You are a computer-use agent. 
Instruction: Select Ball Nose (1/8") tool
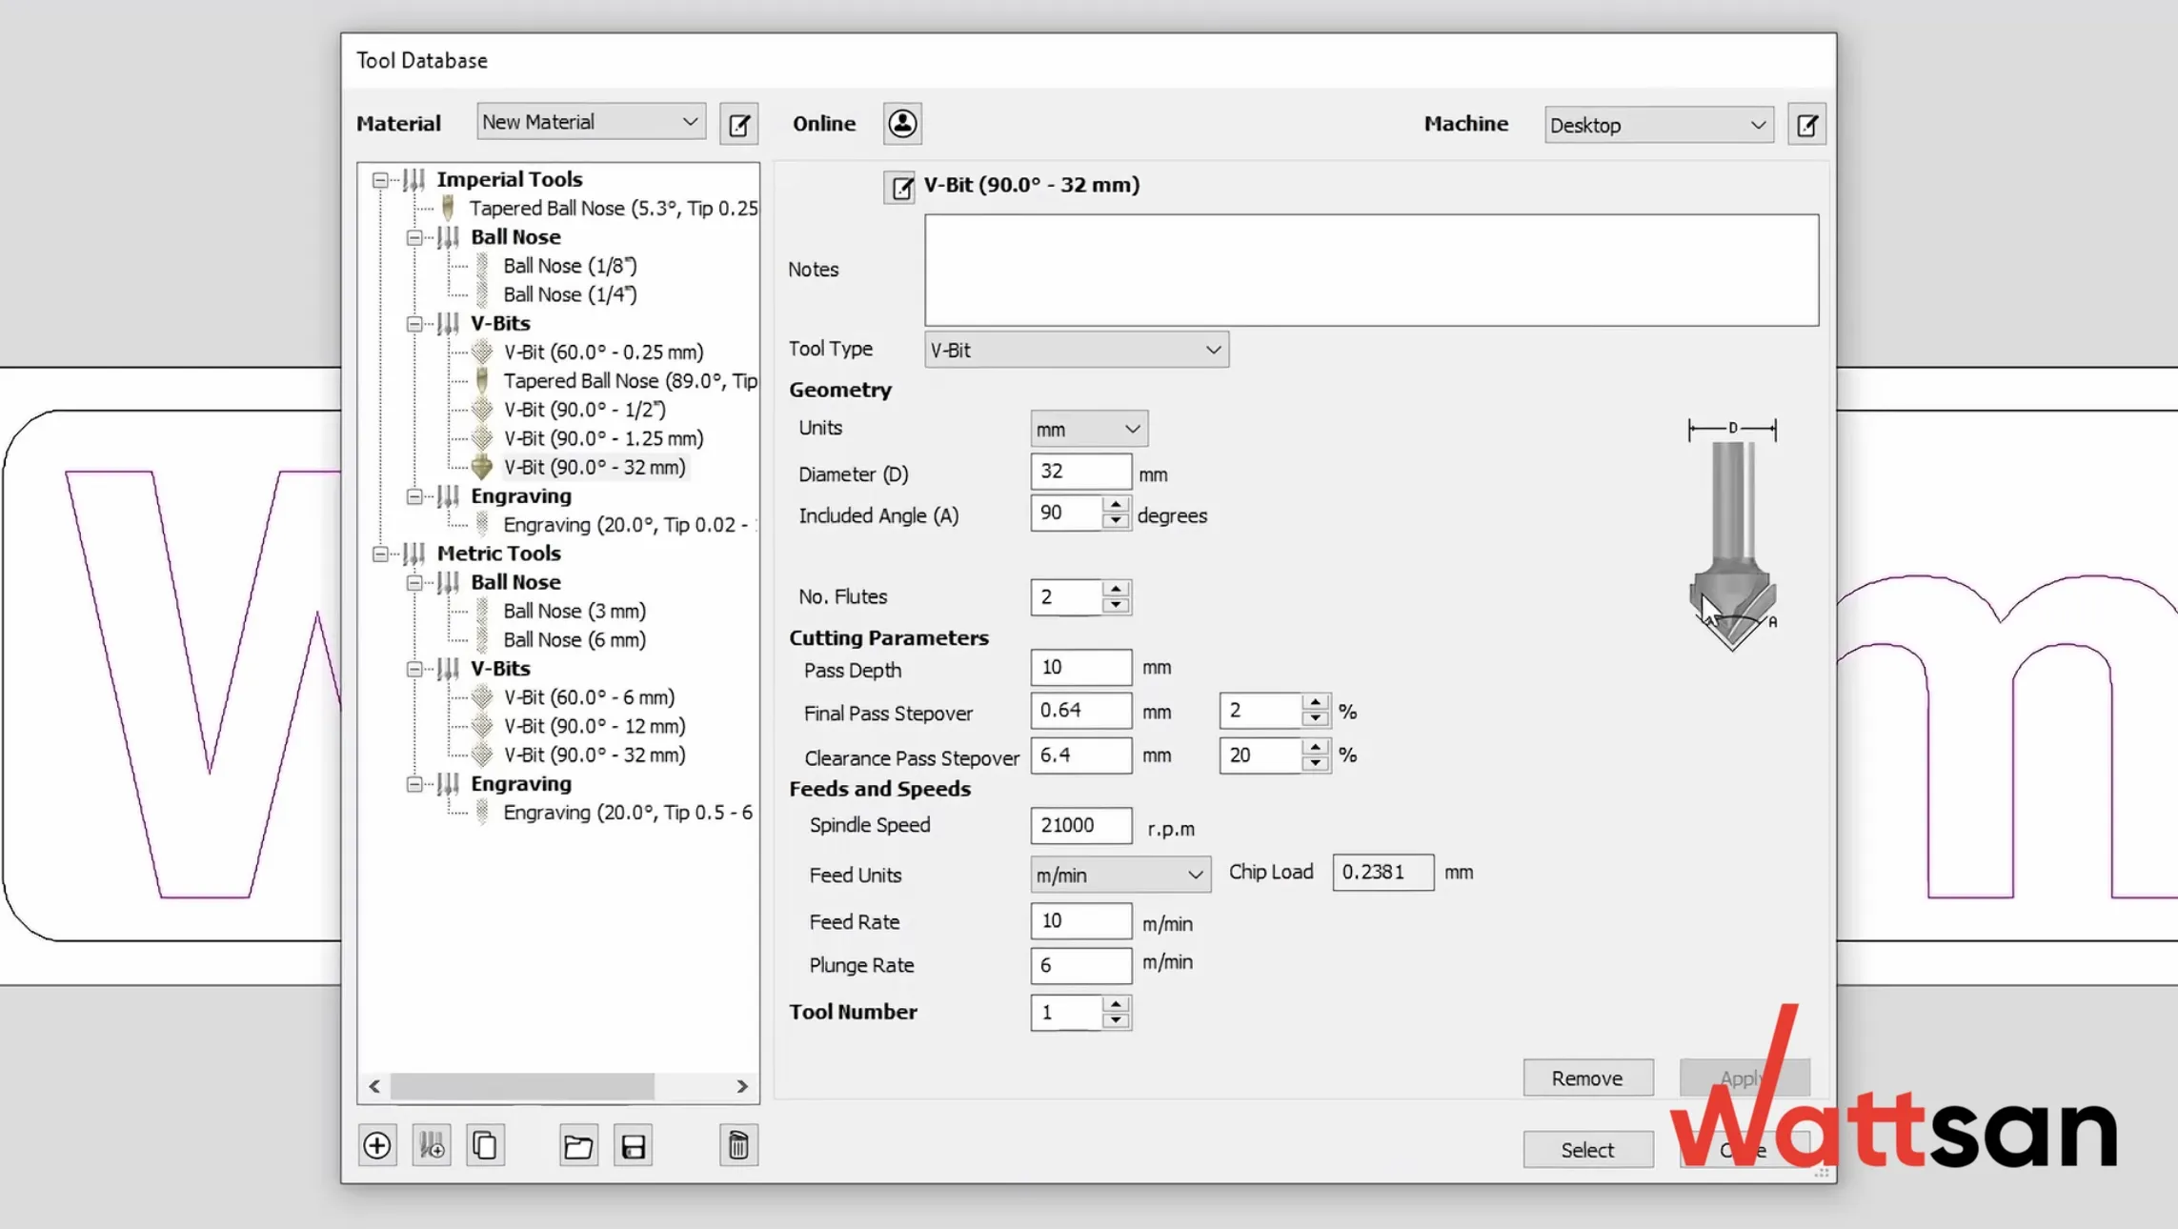570,266
